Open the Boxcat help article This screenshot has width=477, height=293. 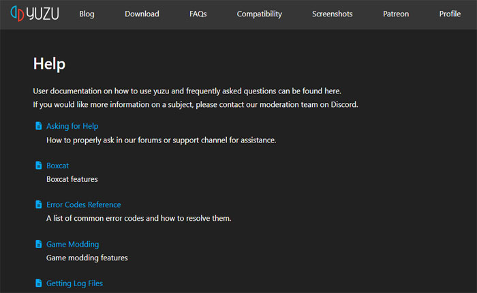[x=57, y=166]
